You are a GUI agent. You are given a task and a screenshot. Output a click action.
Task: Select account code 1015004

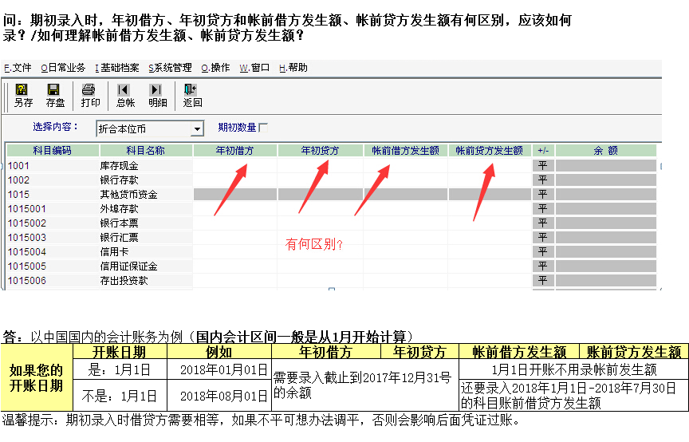[x=27, y=252]
